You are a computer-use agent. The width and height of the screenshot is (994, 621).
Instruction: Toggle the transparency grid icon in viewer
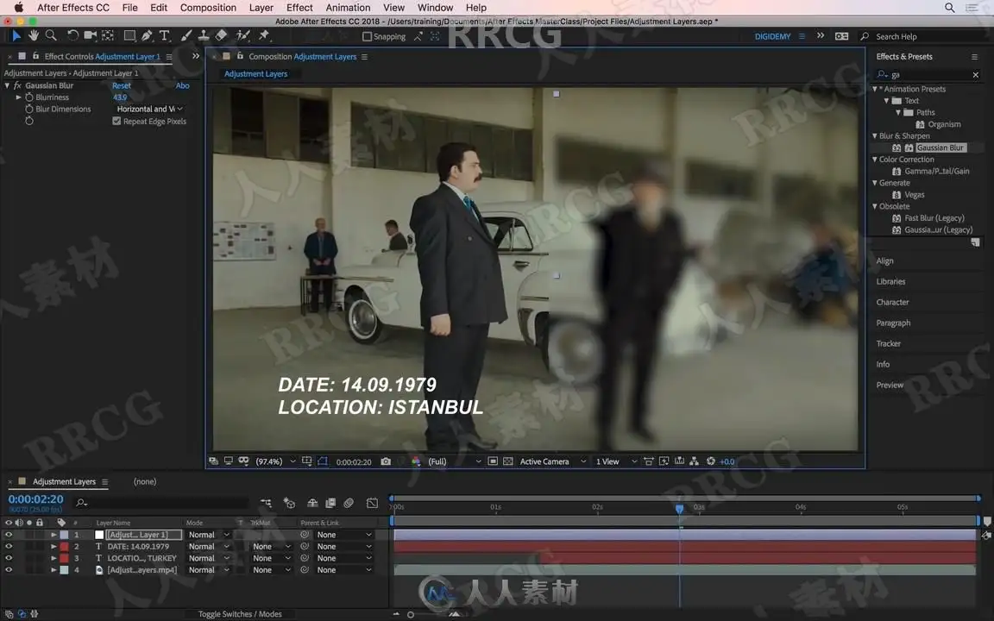[x=507, y=461]
